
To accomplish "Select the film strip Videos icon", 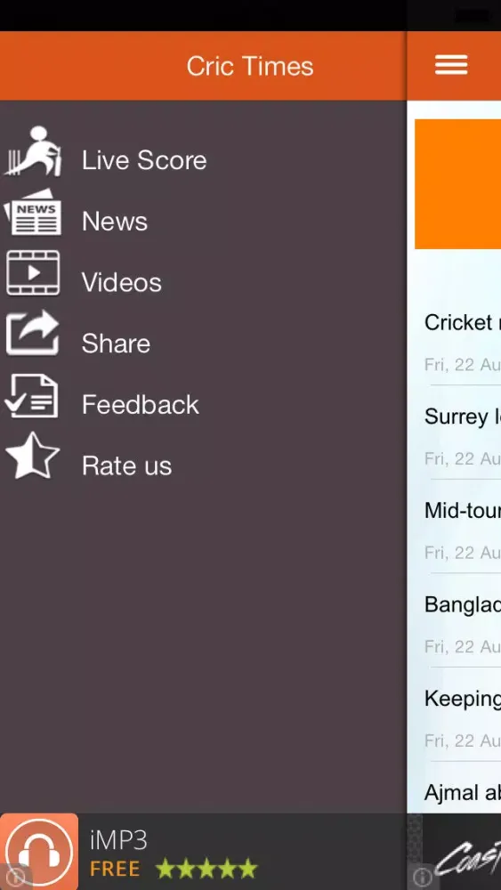I will tap(33, 273).
